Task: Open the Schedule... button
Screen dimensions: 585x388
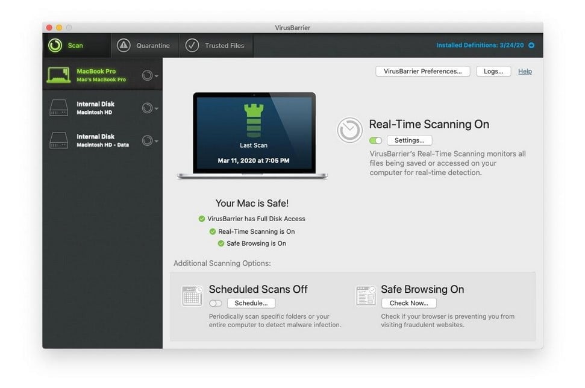Action: pyautogui.click(x=251, y=303)
